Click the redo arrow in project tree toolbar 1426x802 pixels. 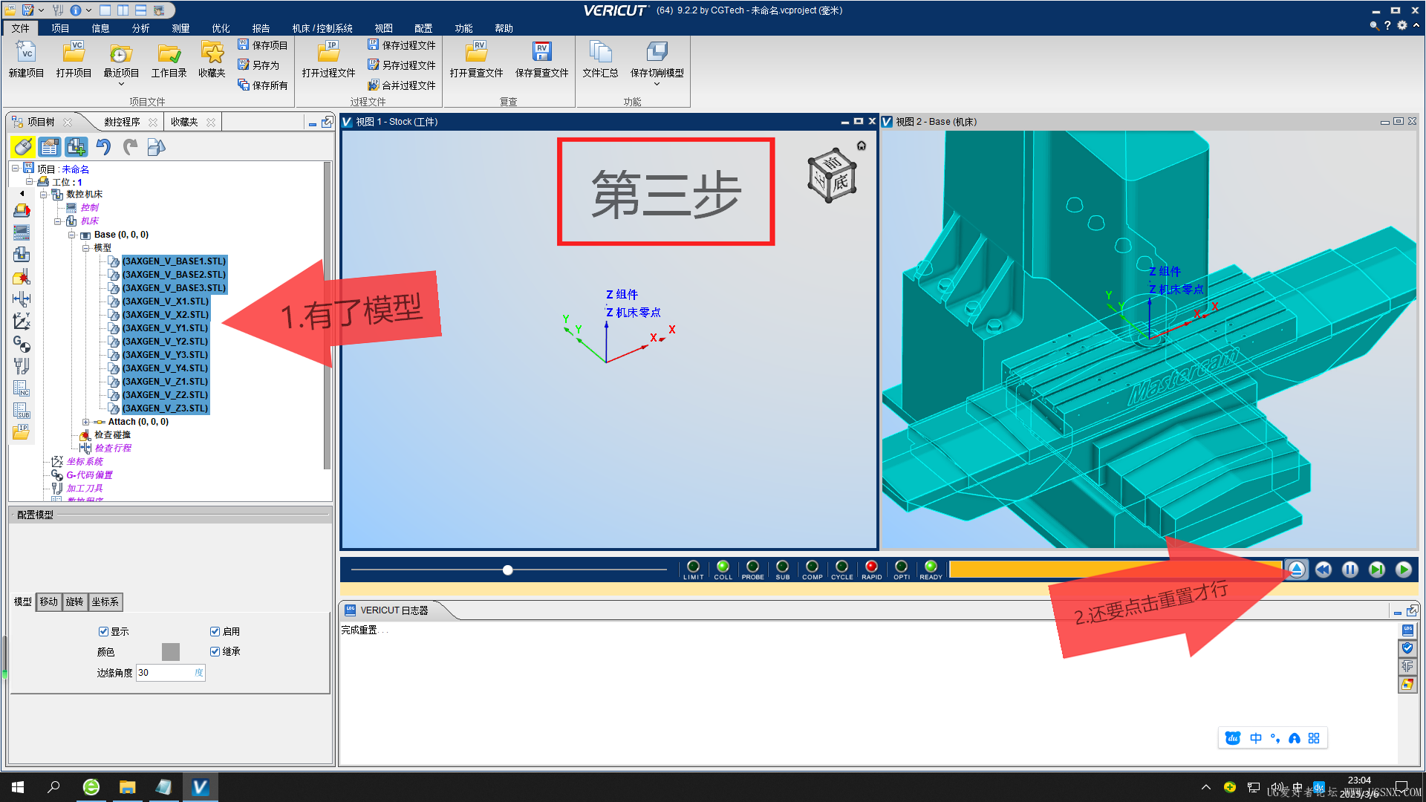(130, 147)
